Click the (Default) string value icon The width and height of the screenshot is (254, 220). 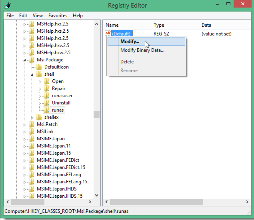[108, 34]
